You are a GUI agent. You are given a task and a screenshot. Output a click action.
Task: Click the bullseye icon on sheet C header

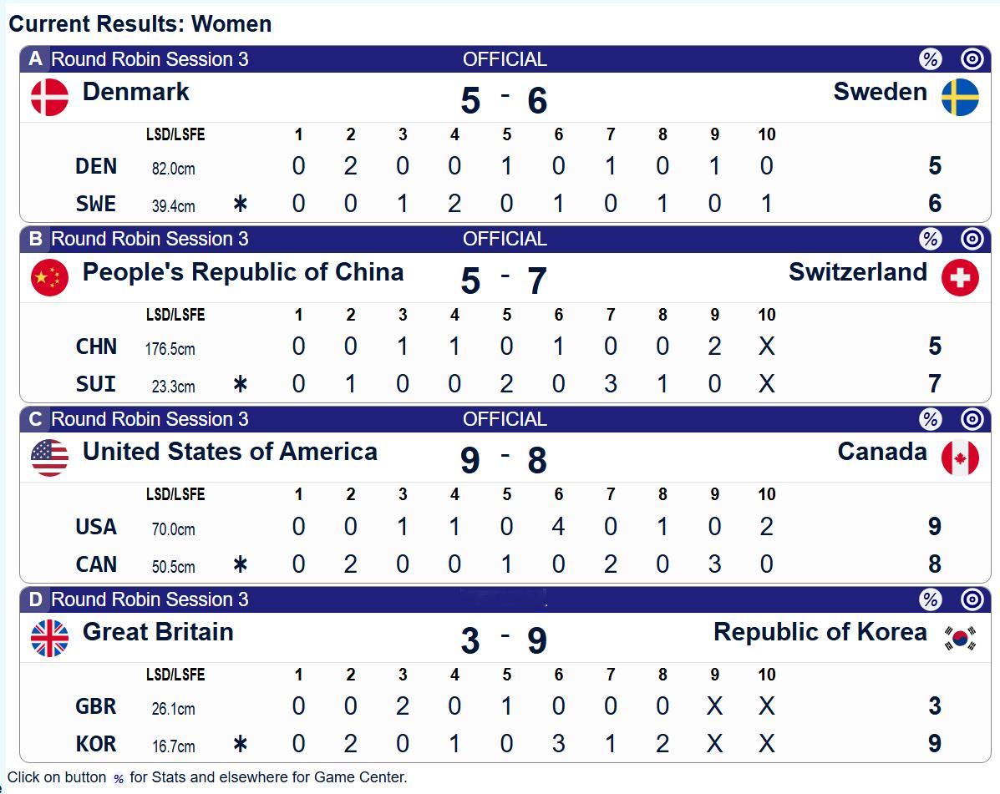971,418
